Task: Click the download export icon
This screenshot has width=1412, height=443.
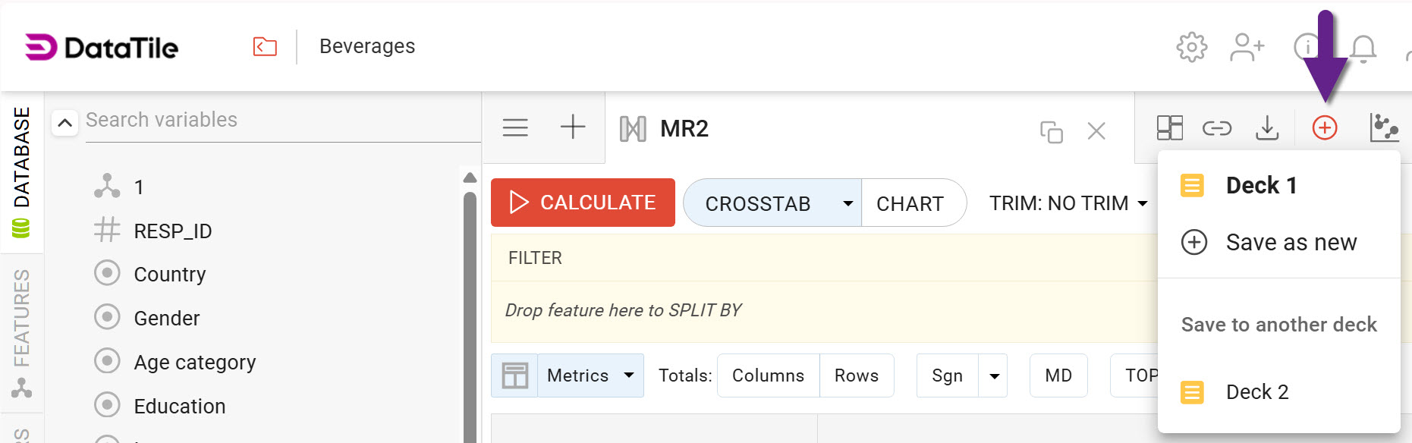Action: point(1266,127)
